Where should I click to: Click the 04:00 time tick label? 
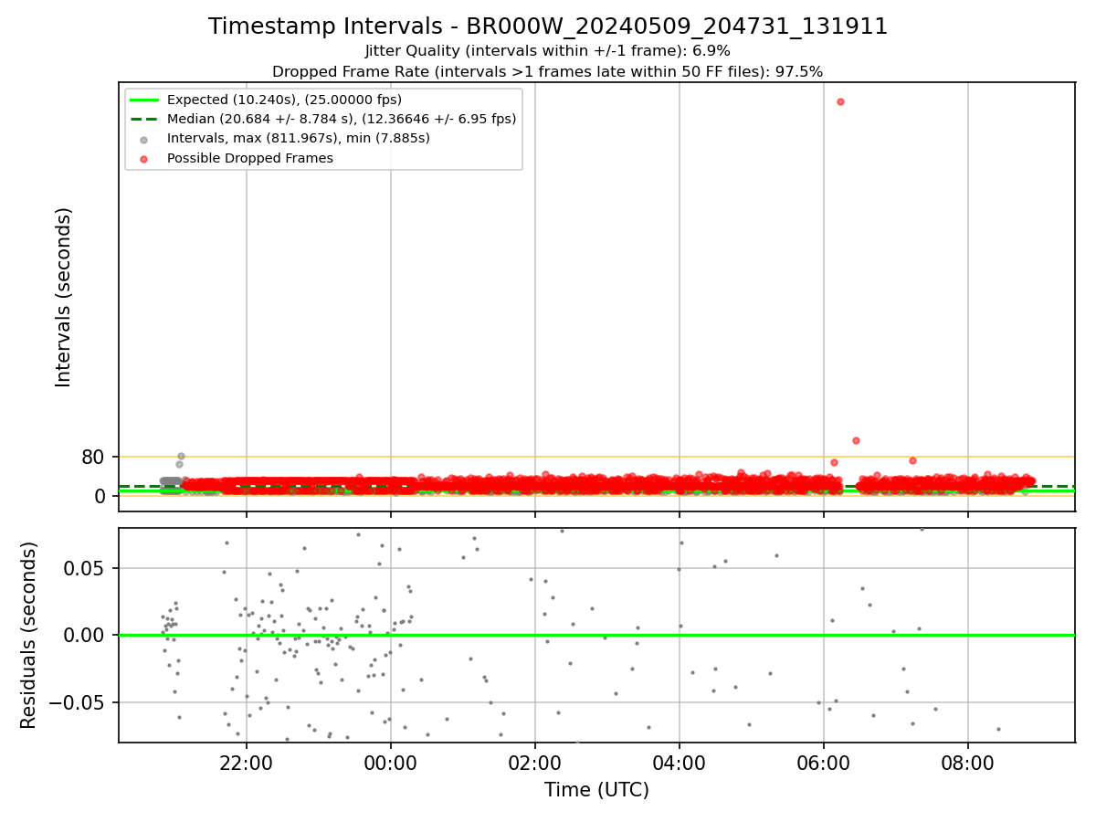[x=680, y=763]
